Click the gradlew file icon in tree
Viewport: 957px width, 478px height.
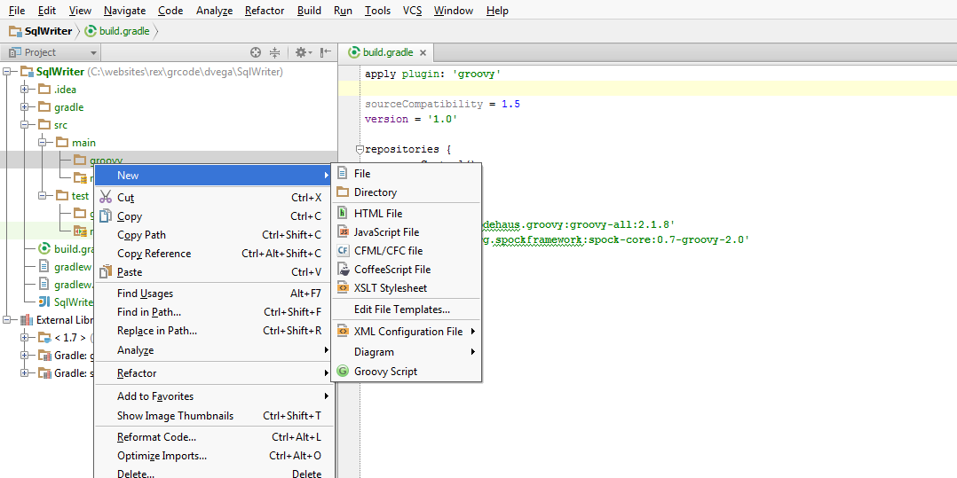click(44, 266)
